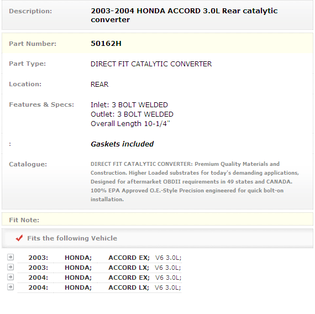The width and height of the screenshot is (315, 314).
Task: Click arrow icon beside 2004 Accord EX row
Action: tap(11, 277)
